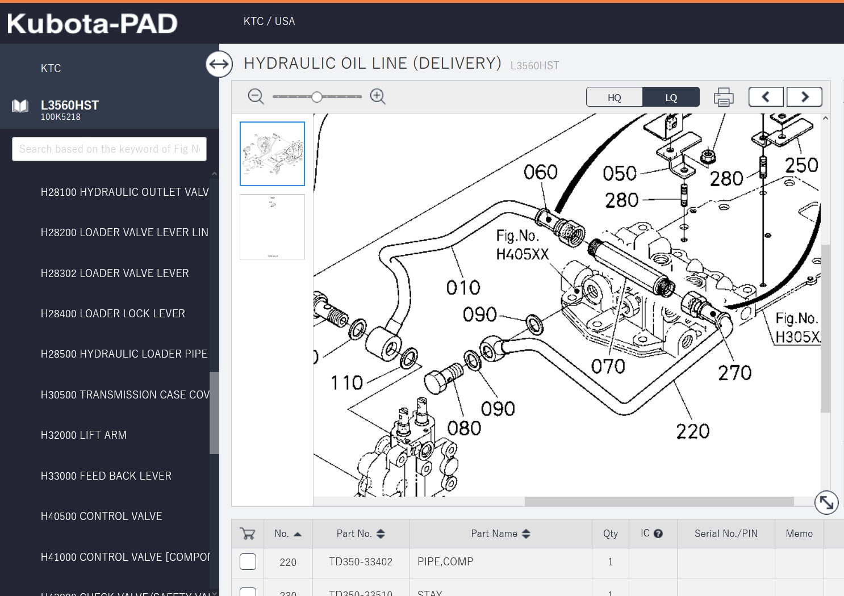This screenshot has width=844, height=596.
Task: Click the shopping cart column icon
Action: 248,534
